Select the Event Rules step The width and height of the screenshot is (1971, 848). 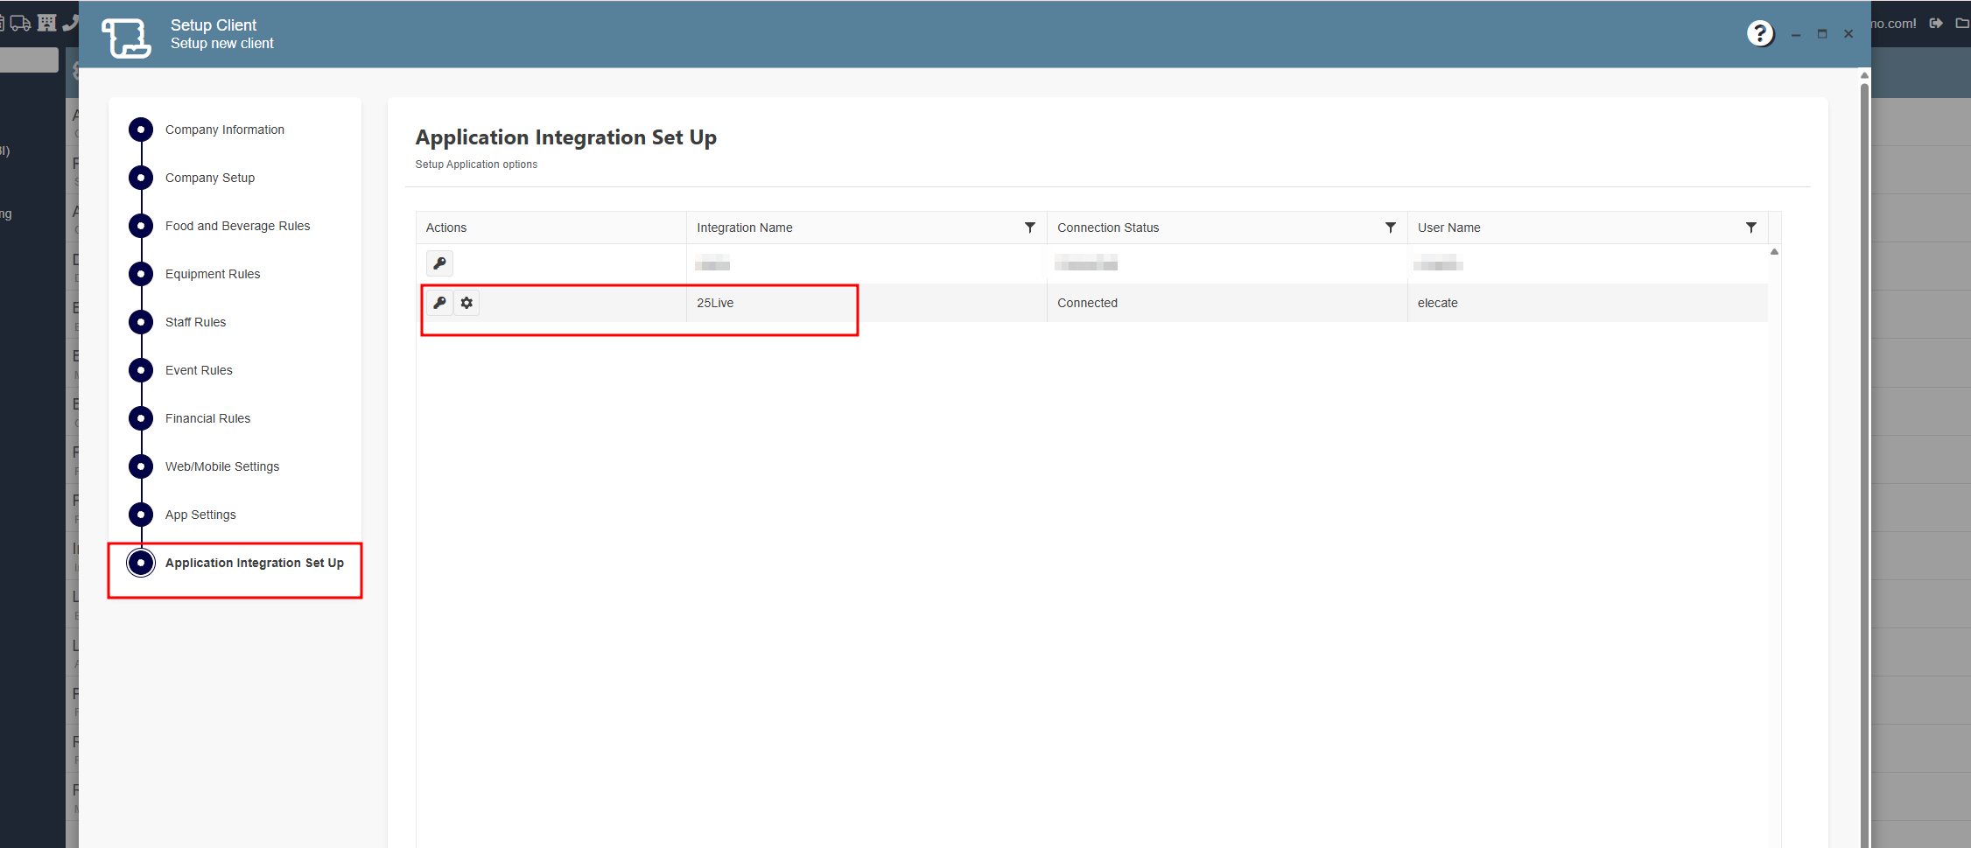200,370
